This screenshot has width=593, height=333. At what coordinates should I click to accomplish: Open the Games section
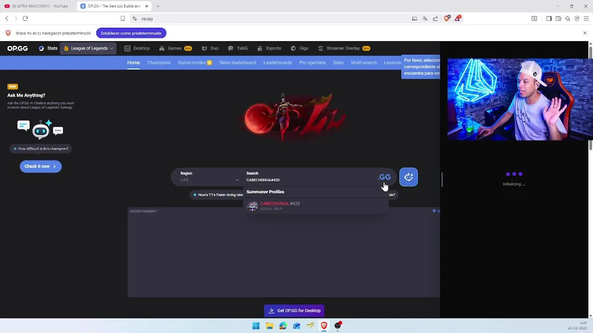175,48
